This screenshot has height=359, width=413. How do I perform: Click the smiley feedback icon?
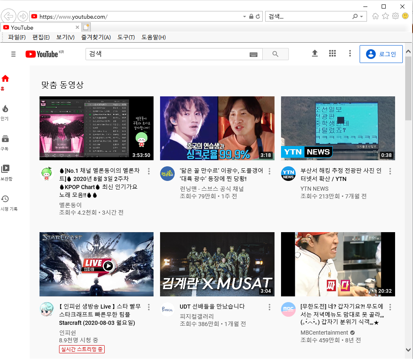tap(405, 16)
